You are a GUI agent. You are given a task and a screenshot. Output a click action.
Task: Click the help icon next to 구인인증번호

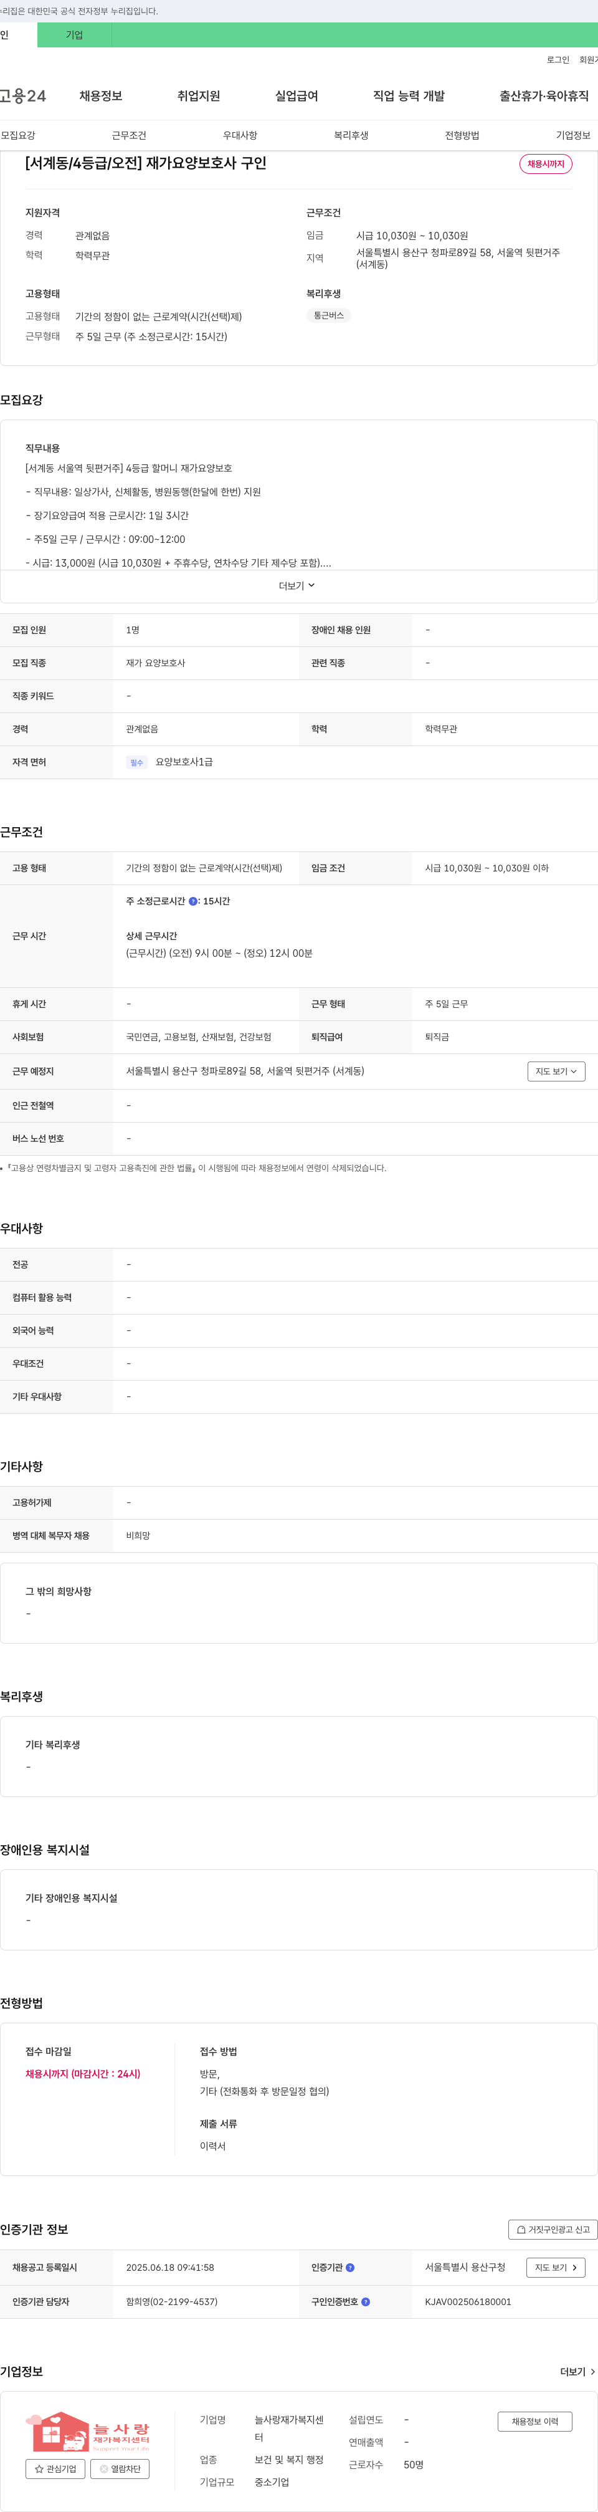(x=365, y=2301)
